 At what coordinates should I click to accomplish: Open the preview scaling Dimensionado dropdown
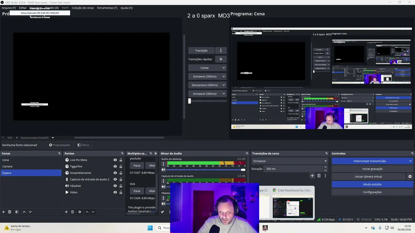pyautogui.click(x=37, y=138)
